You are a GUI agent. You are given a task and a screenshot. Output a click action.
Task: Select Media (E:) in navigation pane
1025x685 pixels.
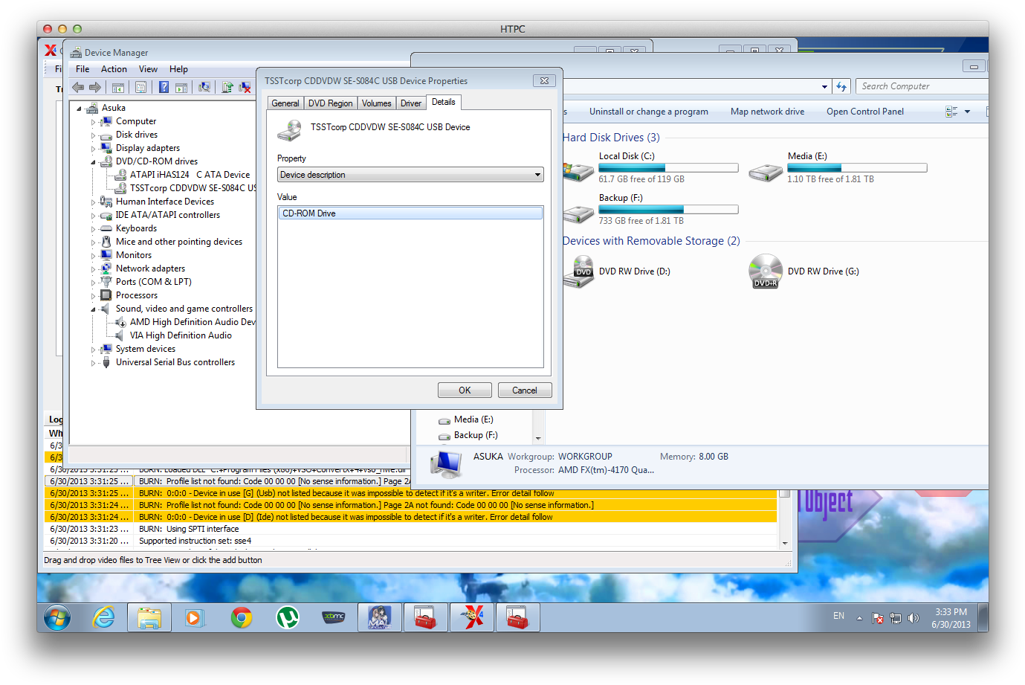coord(473,419)
